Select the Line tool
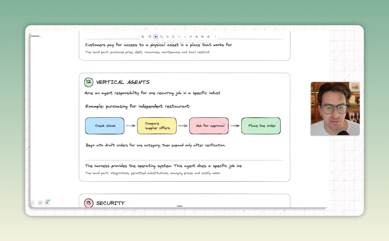 (x=185, y=37)
